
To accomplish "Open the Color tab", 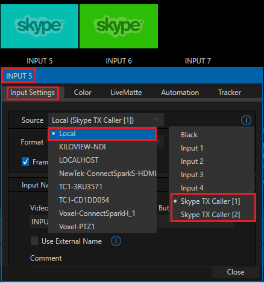I will (x=83, y=93).
